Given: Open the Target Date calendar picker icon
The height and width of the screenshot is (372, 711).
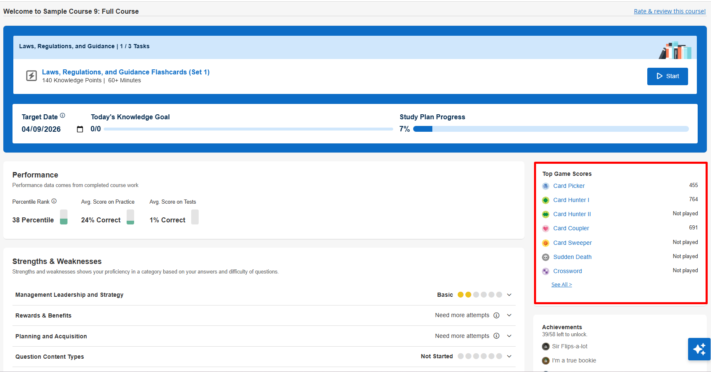Looking at the screenshot, I should click(80, 129).
